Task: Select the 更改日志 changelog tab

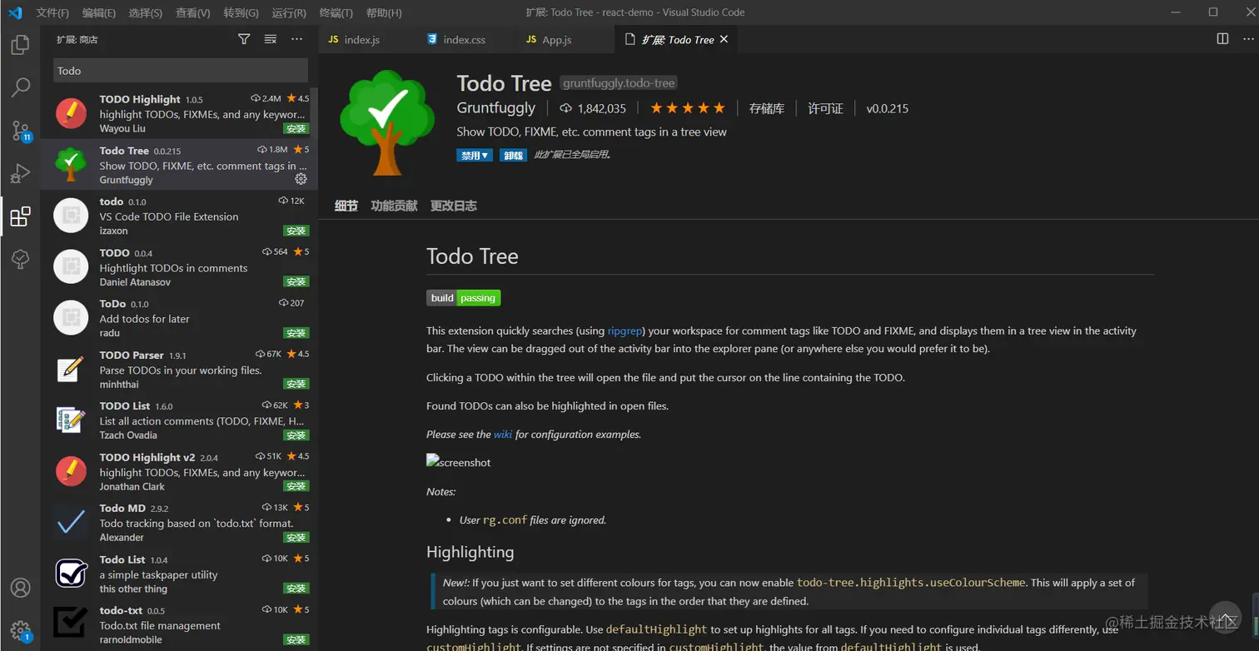Action: coord(454,206)
